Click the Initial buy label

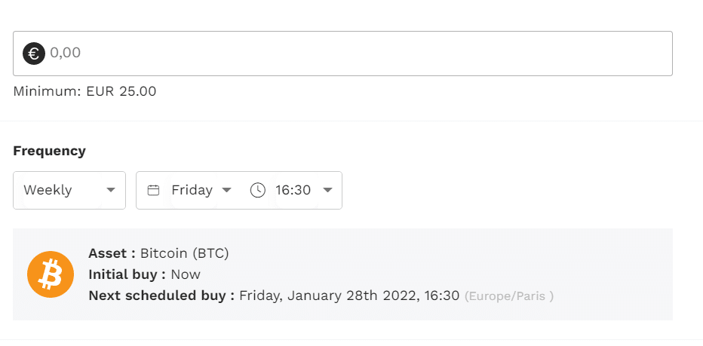[x=127, y=274]
